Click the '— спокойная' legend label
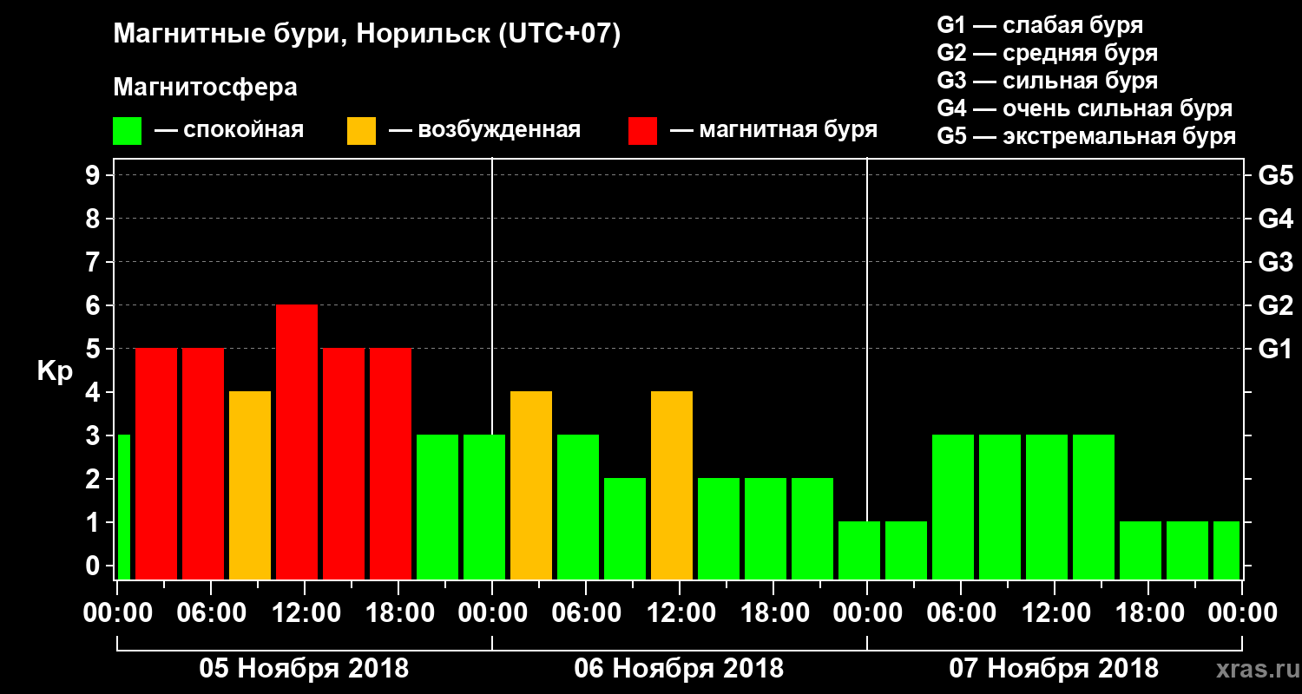The width and height of the screenshot is (1302, 694). click(229, 131)
